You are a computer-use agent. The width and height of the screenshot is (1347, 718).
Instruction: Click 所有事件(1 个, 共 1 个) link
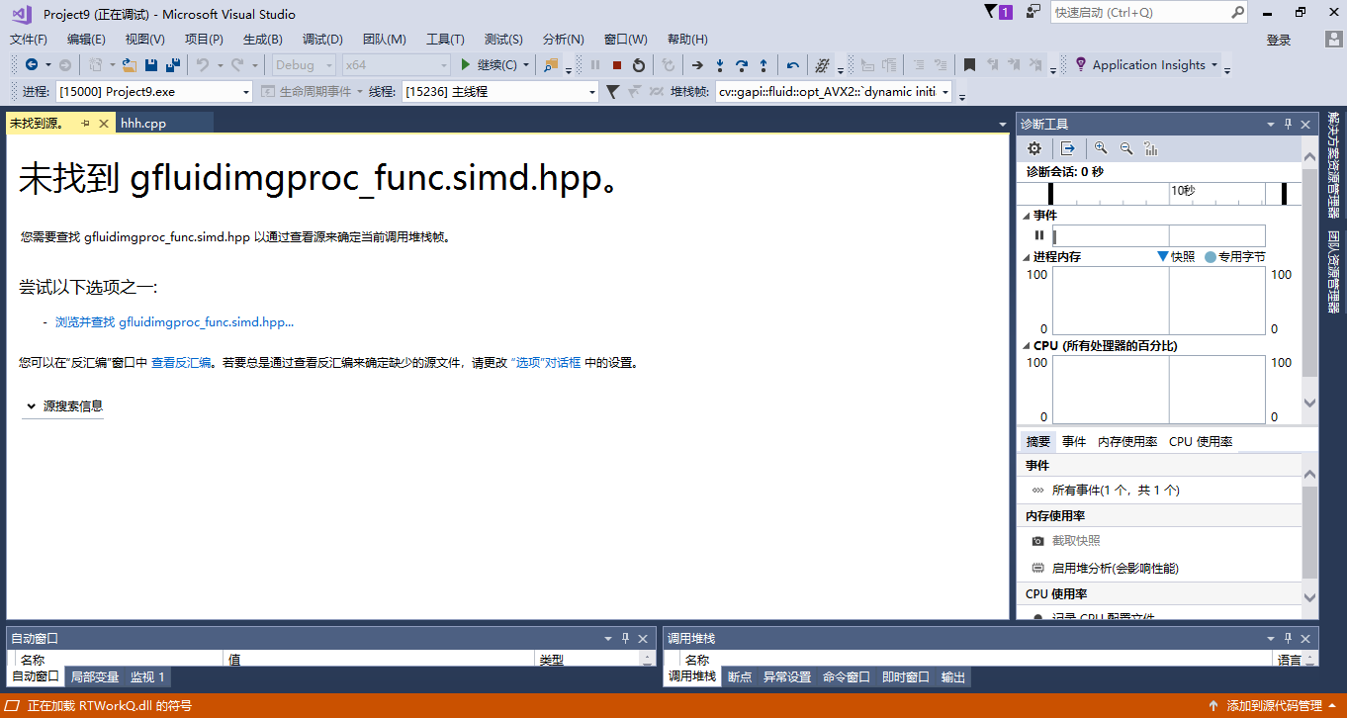[x=1116, y=490]
